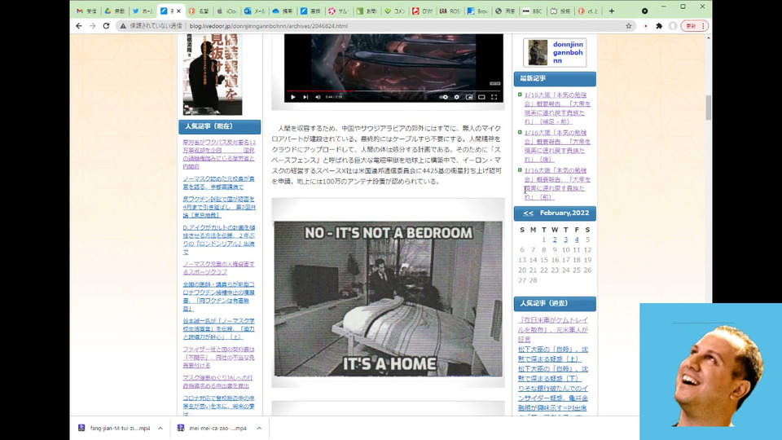Screen dimensions: 782x440
Task: Enable miniplayer mode for video
Action: pyautogui.click(x=469, y=97)
